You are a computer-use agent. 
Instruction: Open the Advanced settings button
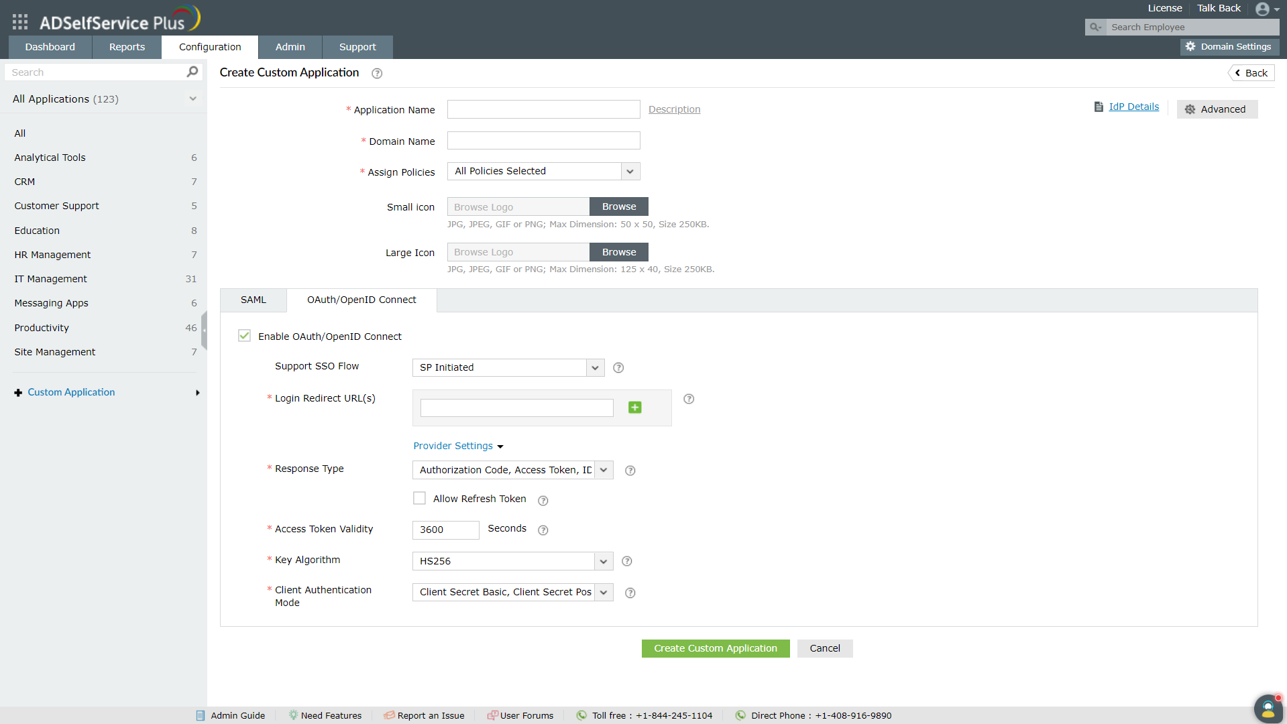[x=1217, y=109]
